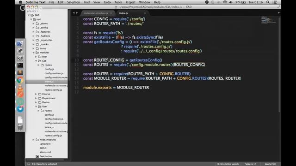The image size is (296, 166).
Task: Open the .gitignore file
Action: click(x=45, y=144)
